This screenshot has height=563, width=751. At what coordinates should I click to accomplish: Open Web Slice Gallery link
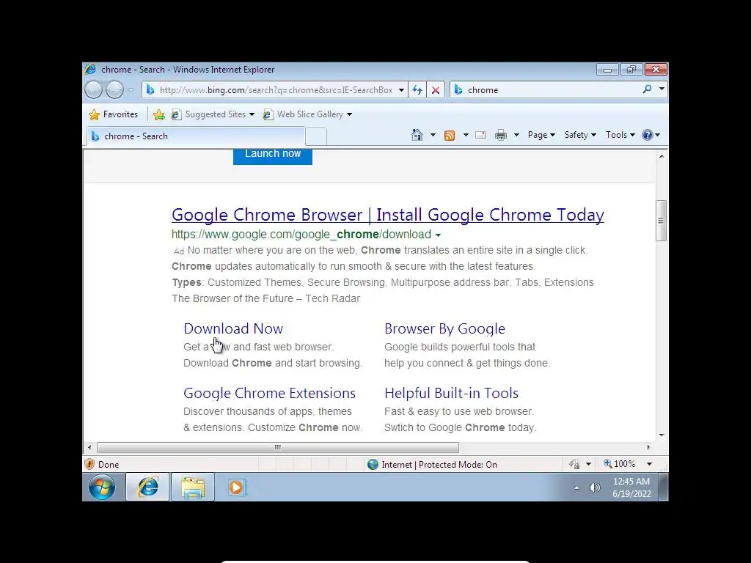310,114
